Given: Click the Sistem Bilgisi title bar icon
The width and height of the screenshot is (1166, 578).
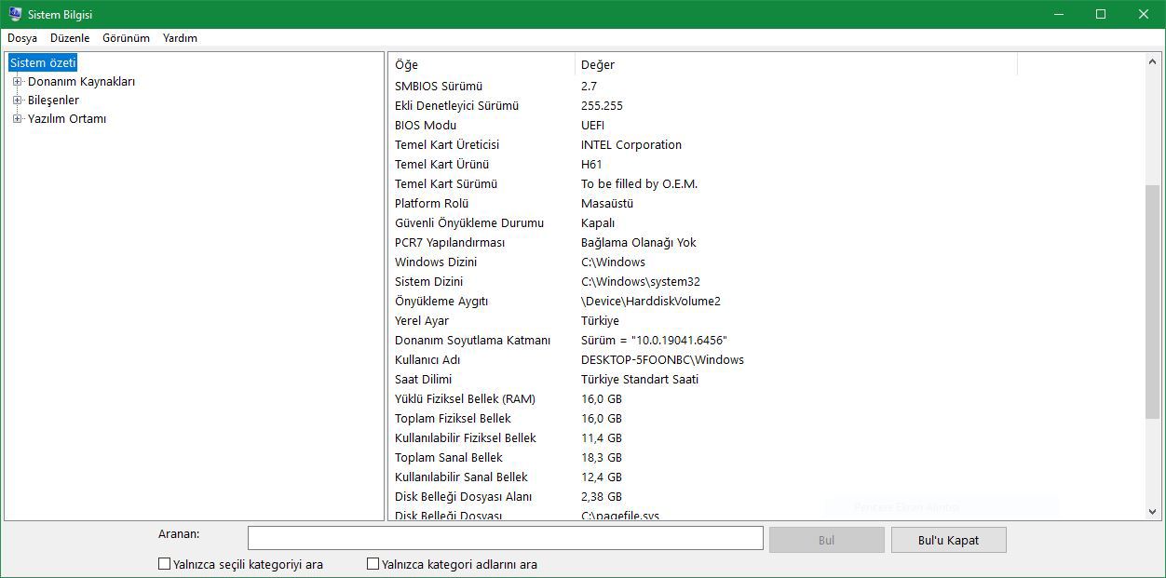Looking at the screenshot, I should (15, 14).
